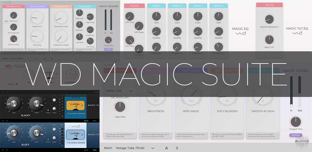Screen dimensions: 312x152
Task: Click the POST-High Pass knob
Action: coord(13,27)
